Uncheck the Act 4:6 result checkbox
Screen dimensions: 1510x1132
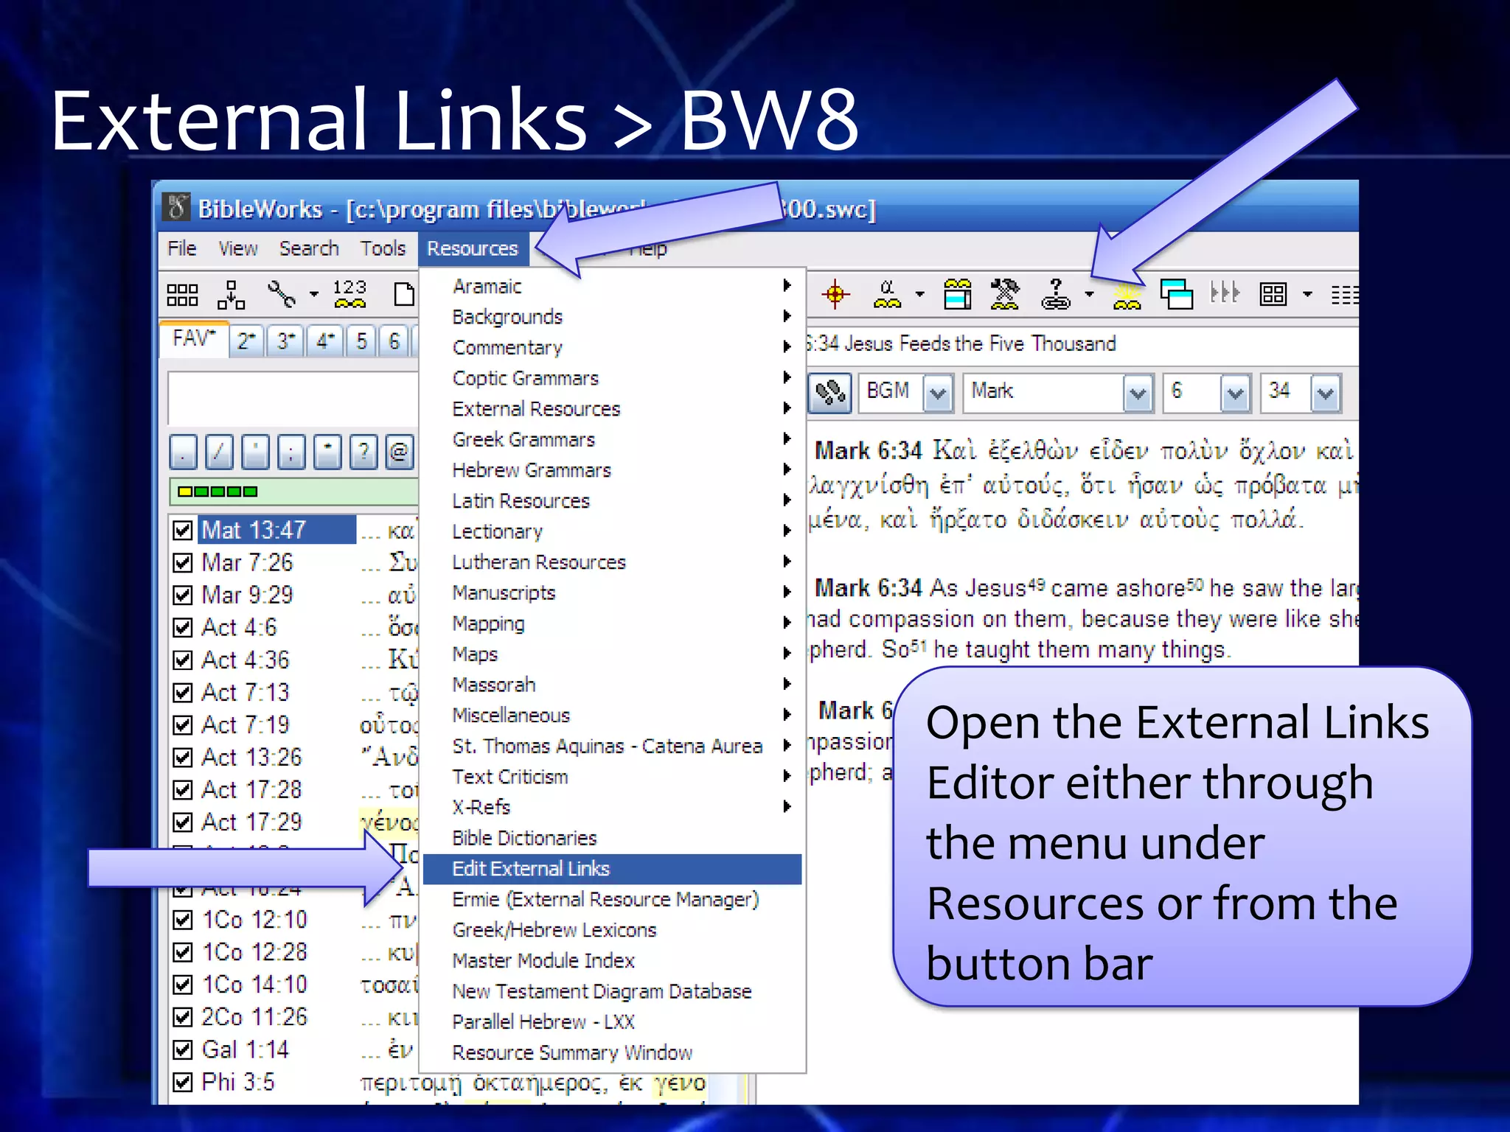[182, 628]
